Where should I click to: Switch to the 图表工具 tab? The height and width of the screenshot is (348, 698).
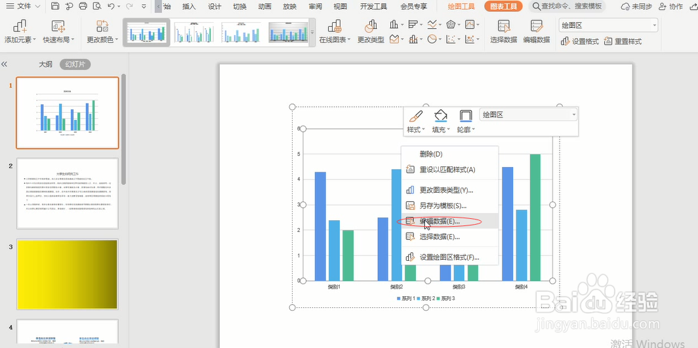(x=503, y=6)
